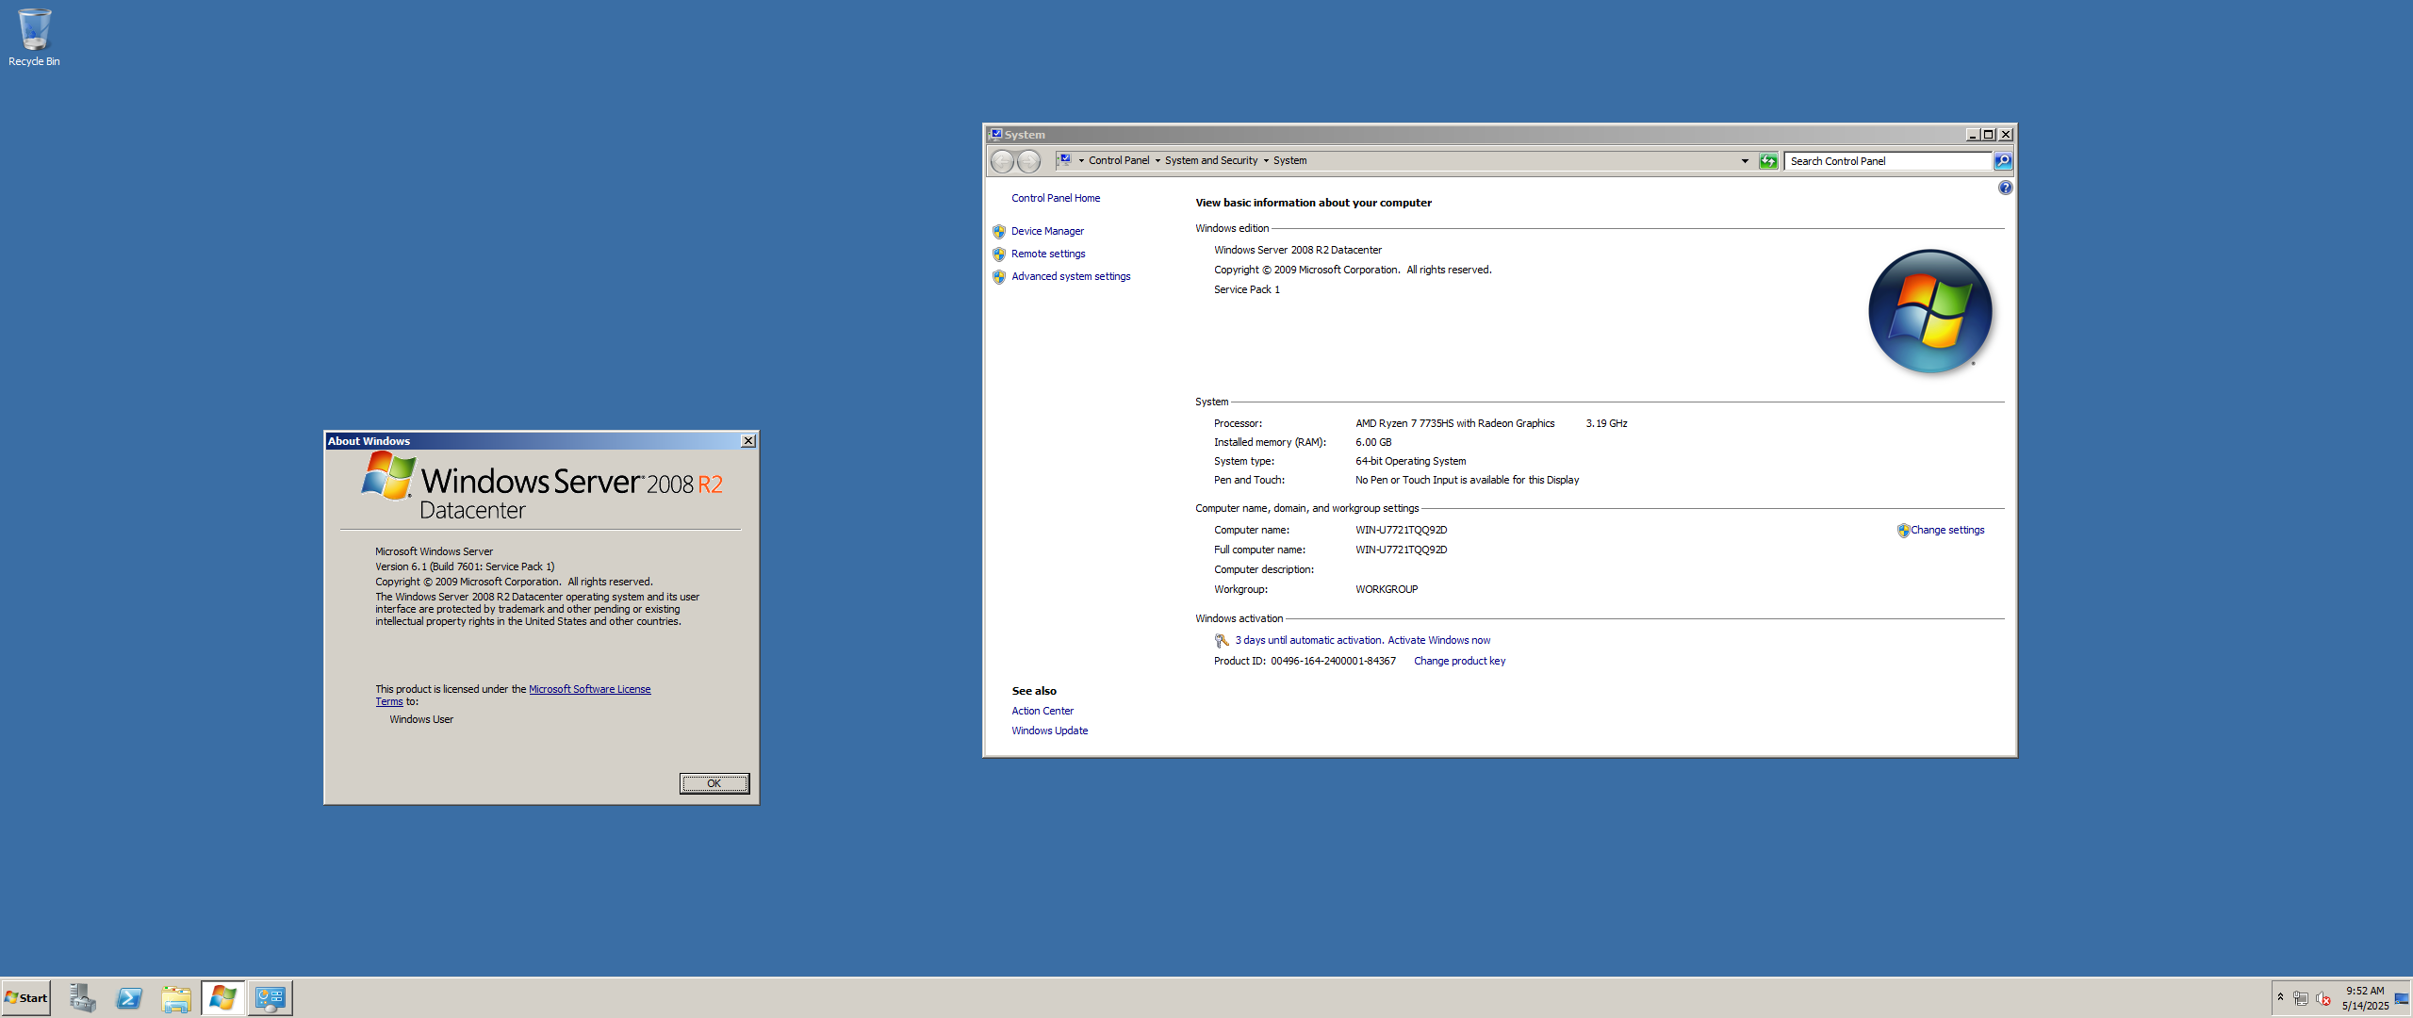Launch Windows PowerShell from the taskbar
The width and height of the screenshot is (2413, 1018).
click(129, 998)
